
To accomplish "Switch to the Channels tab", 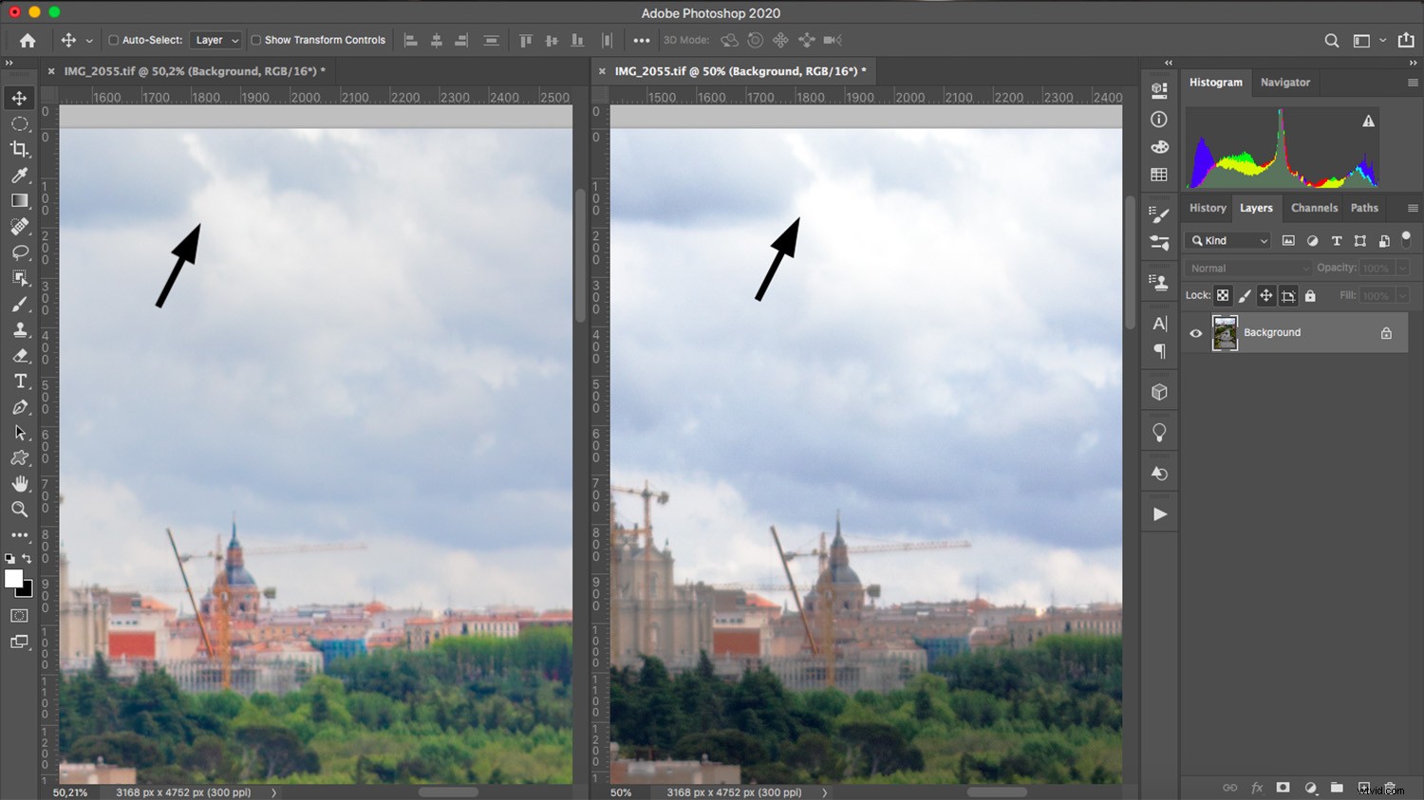I will [x=1314, y=208].
